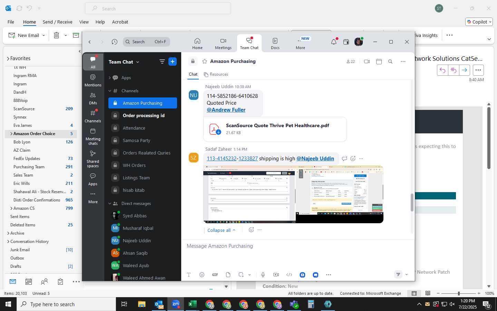Star the Amazon Purchasing channel
This screenshot has height=311, width=497.
pos(205,61)
